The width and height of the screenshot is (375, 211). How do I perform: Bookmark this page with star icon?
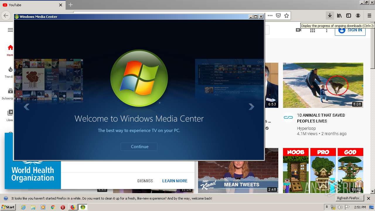point(287,16)
